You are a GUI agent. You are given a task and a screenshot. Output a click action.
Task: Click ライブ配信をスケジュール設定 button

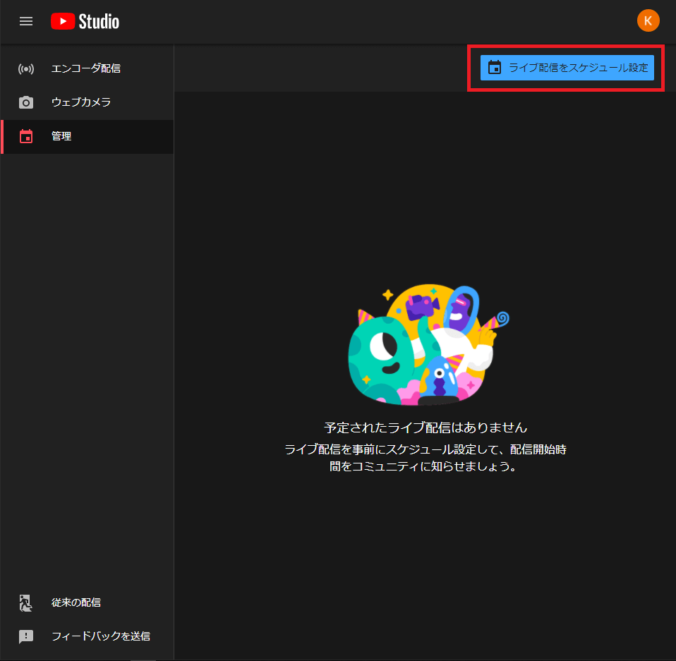tap(567, 68)
